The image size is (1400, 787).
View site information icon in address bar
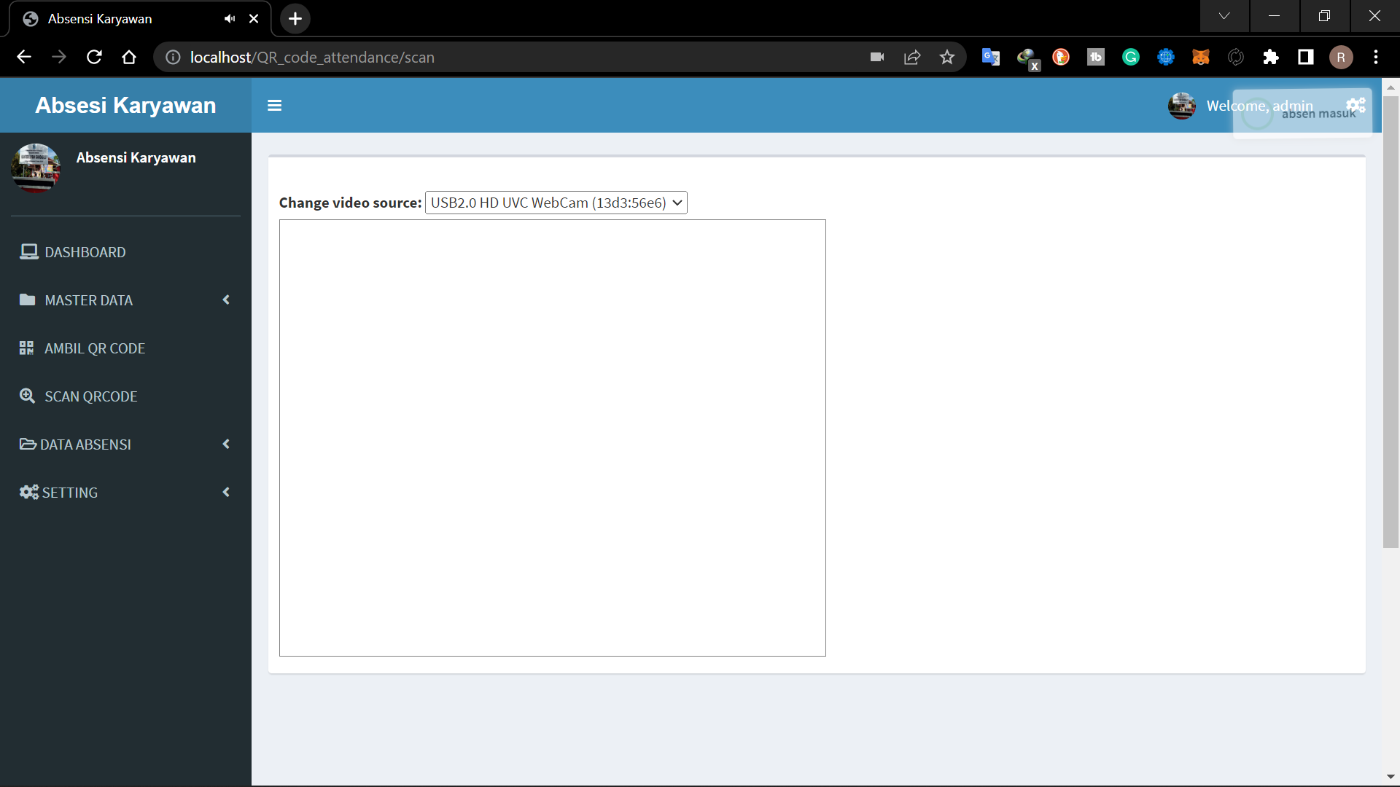tap(173, 57)
